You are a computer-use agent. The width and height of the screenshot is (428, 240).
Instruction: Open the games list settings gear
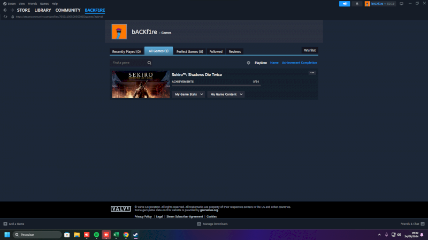(x=248, y=63)
